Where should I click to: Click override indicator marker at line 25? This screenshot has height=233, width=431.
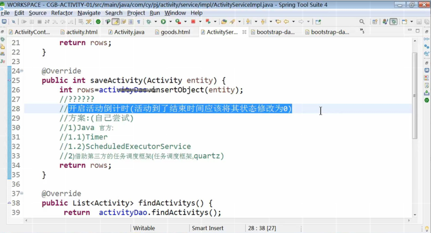tap(9, 80)
